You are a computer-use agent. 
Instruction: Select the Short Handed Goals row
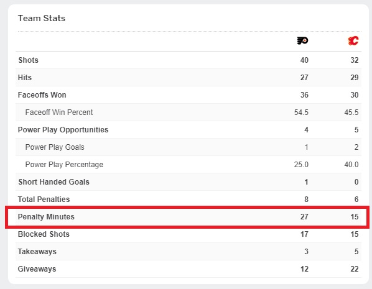point(188,182)
